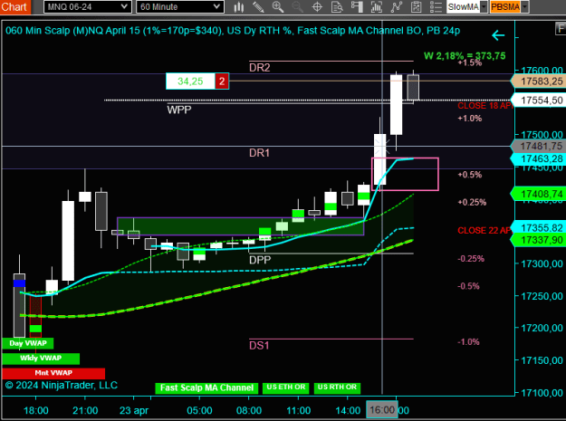Click the cyan 17355,82 price marker
Viewport: 566px width, 421px height.
[x=540, y=227]
